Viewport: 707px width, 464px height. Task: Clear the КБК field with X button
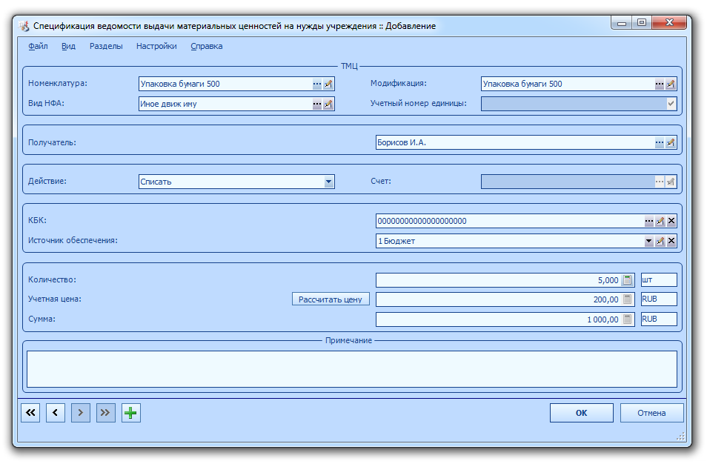click(671, 221)
